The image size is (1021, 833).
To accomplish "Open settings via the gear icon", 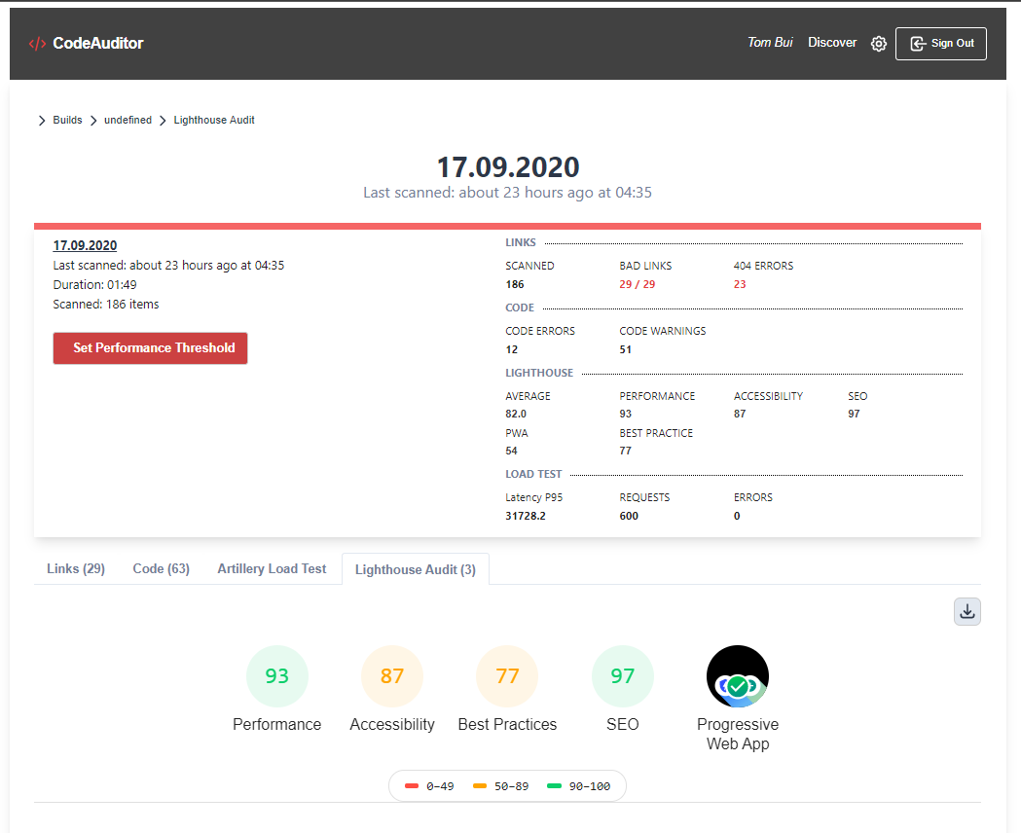I will [x=879, y=44].
